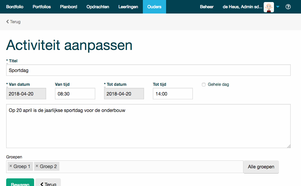Open the user account dropdown arrow
The image size is (301, 186).
click(x=277, y=7)
